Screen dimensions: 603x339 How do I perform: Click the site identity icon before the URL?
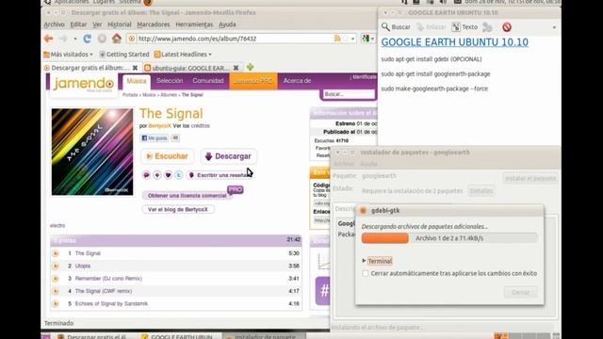(132, 39)
